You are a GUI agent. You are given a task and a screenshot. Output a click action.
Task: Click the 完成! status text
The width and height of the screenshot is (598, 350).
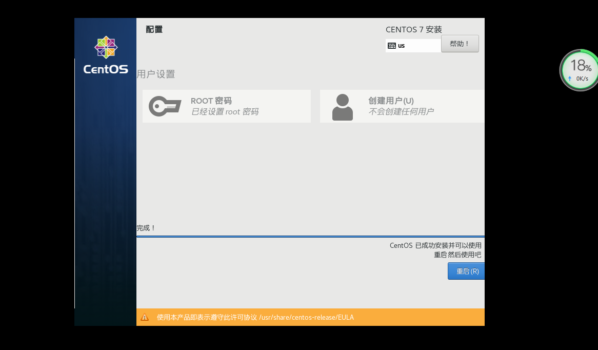pyautogui.click(x=146, y=228)
